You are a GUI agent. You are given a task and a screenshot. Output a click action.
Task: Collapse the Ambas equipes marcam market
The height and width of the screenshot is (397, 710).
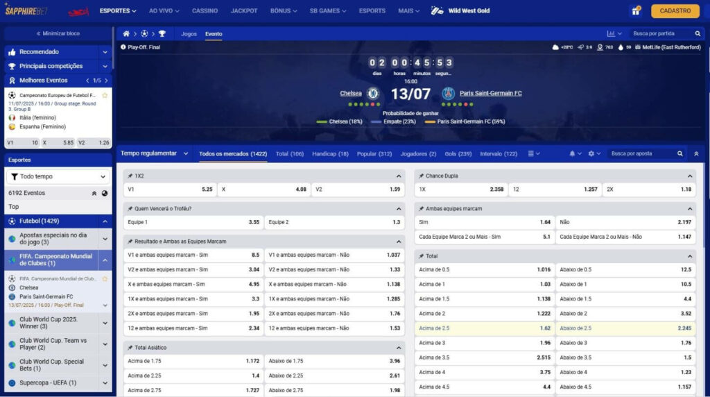(690, 209)
